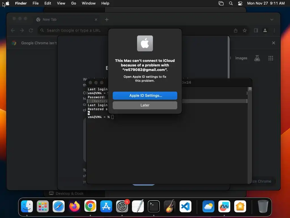
Task: Select the New Tab tab in Chrome
Action: click(67, 20)
